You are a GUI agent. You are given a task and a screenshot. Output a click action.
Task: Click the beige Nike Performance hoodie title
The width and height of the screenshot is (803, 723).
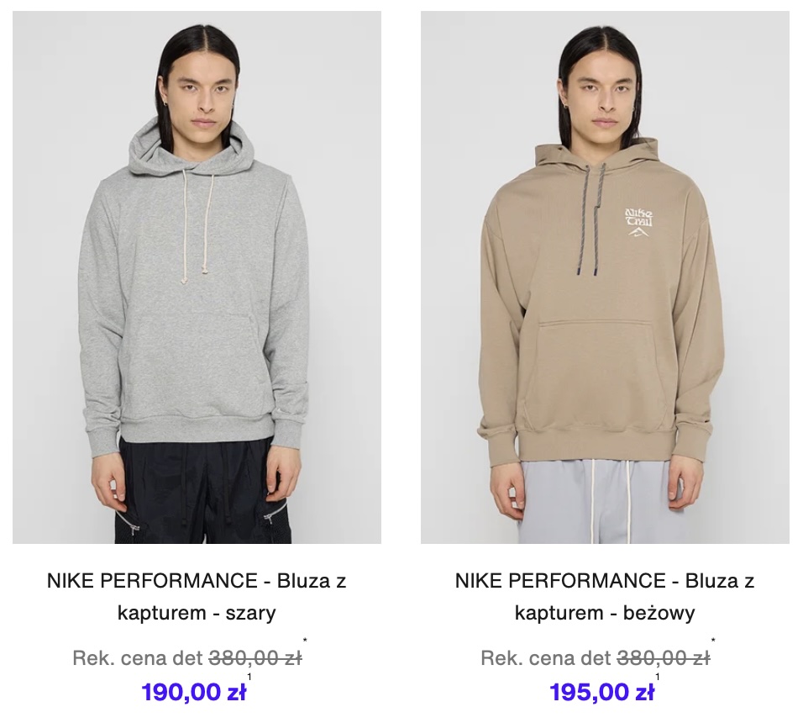[x=605, y=596]
